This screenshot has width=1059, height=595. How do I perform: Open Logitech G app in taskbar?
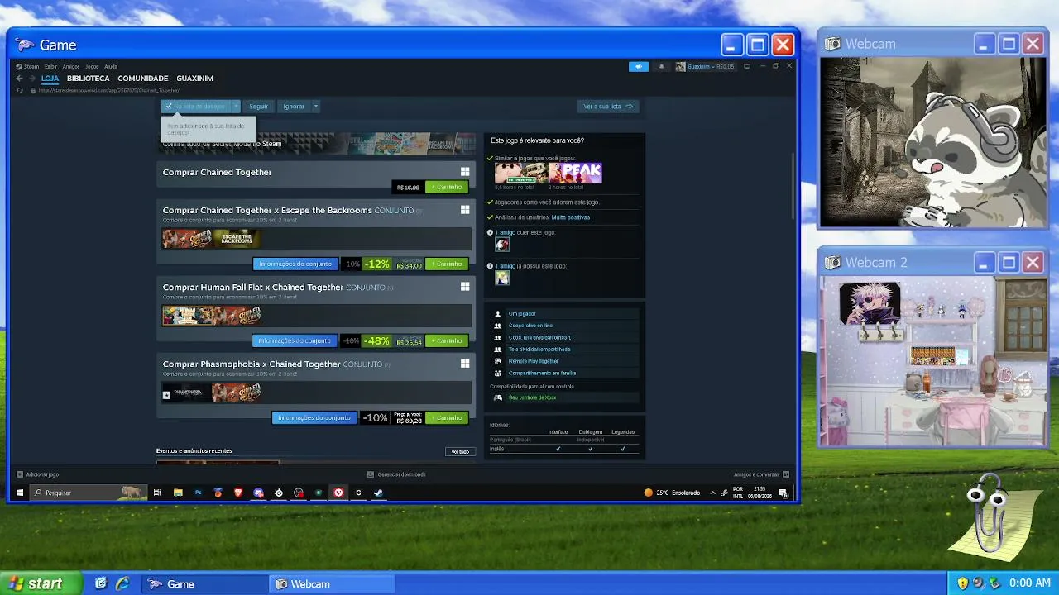(x=358, y=493)
